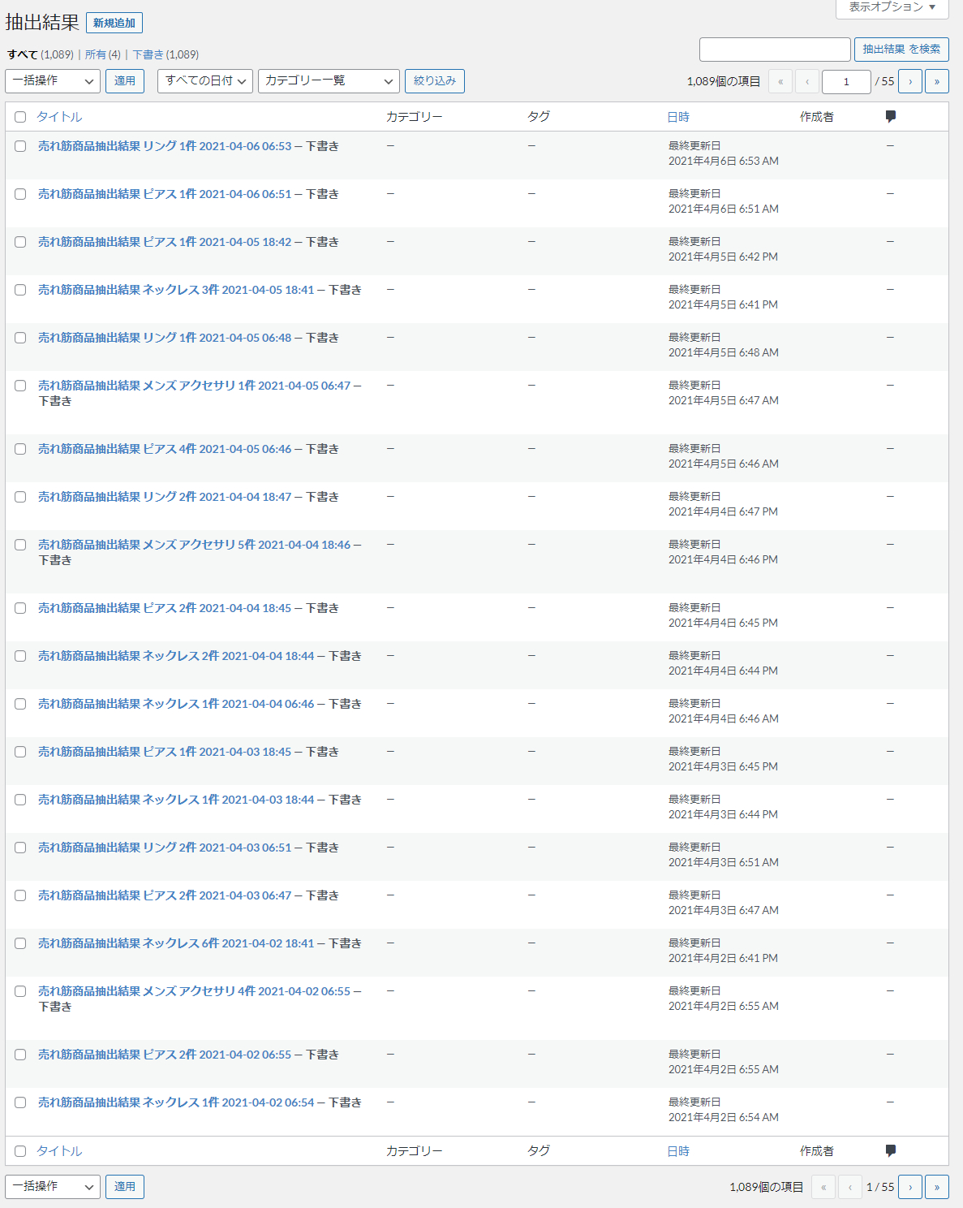Click the comments bubble icon in the header row
The height and width of the screenshot is (1208, 963).
coord(891,117)
